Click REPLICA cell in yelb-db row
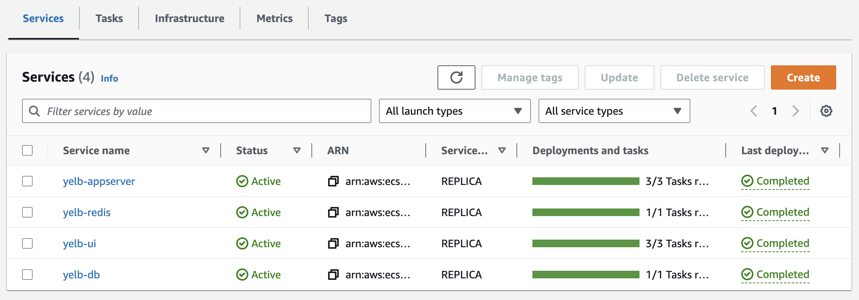Viewport: 859px width, 300px height. (x=461, y=275)
